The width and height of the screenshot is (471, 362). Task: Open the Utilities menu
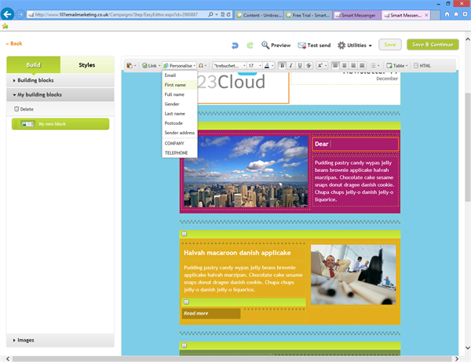coord(355,46)
